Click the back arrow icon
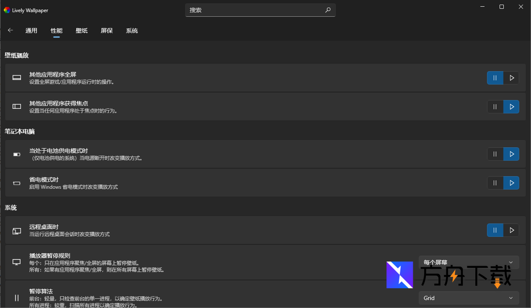The height and width of the screenshot is (308, 531). pyautogui.click(x=10, y=31)
